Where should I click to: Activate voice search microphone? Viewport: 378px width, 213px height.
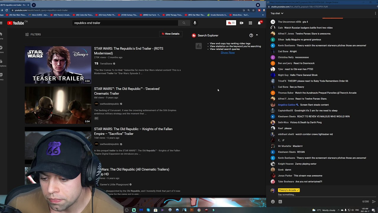pyautogui.click(x=195, y=23)
